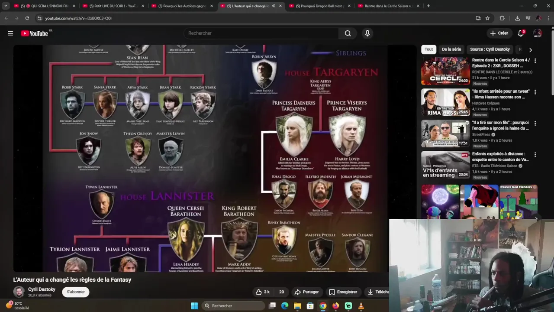This screenshot has width=554, height=312.
Task: Open a new Chrome tab
Action: pos(428,6)
